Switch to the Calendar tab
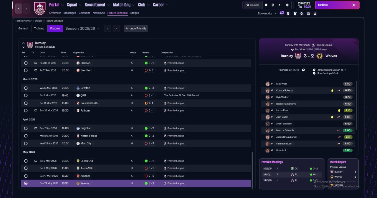Viewport: 377px width, 198px height. click(84, 13)
